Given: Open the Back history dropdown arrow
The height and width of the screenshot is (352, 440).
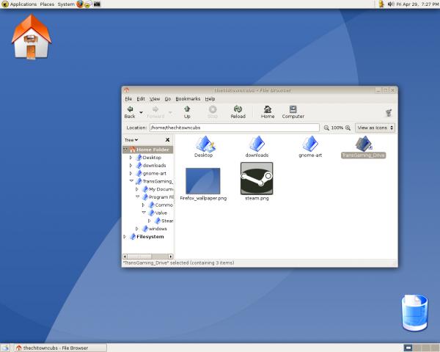Looking at the screenshot, I should 141,112.
